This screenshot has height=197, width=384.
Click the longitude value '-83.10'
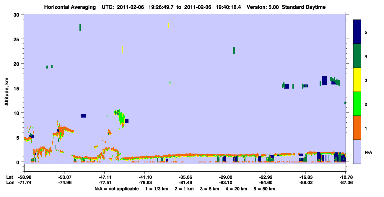coord(225,183)
